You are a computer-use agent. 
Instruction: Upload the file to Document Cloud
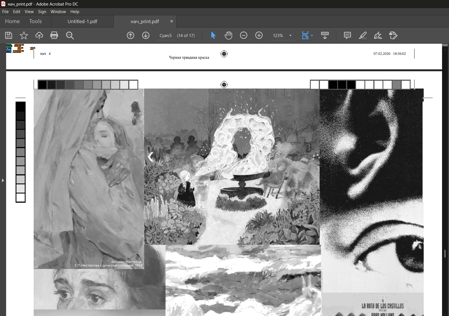point(39,35)
